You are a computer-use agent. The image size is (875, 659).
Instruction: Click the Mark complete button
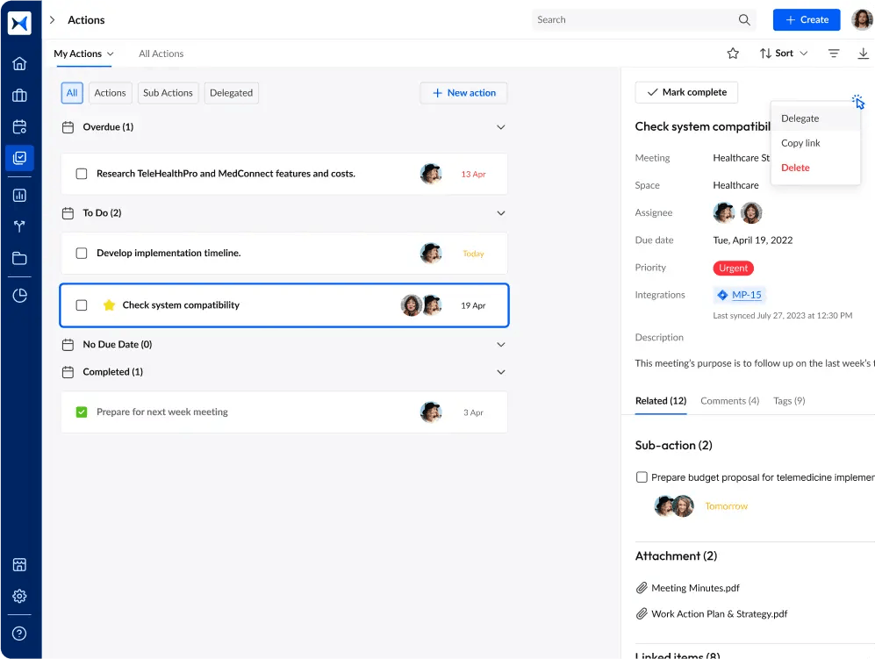[x=686, y=92]
